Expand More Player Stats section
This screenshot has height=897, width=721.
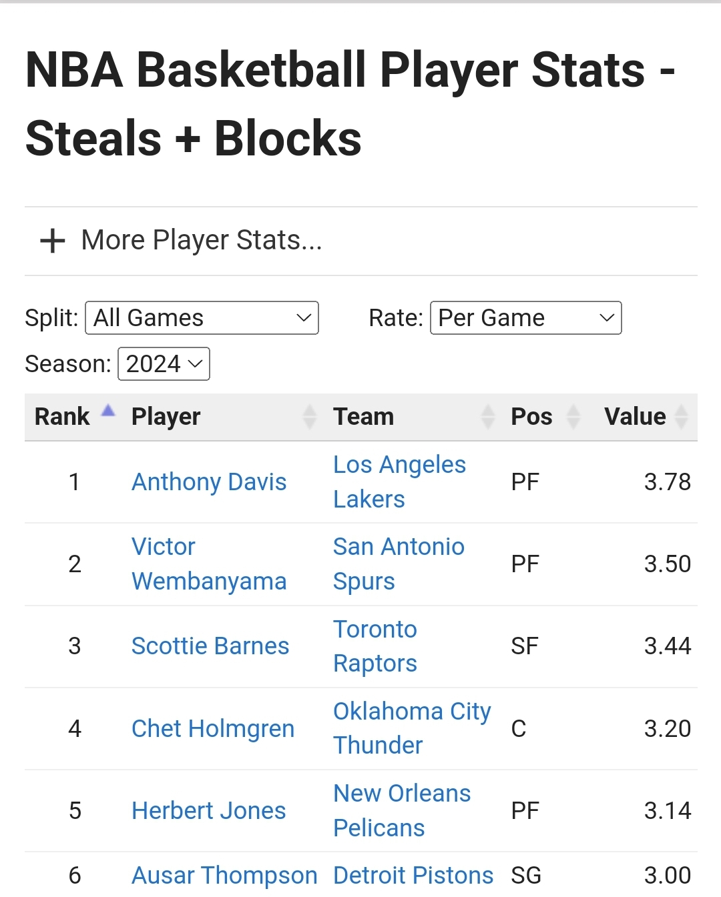pyautogui.click(x=201, y=241)
